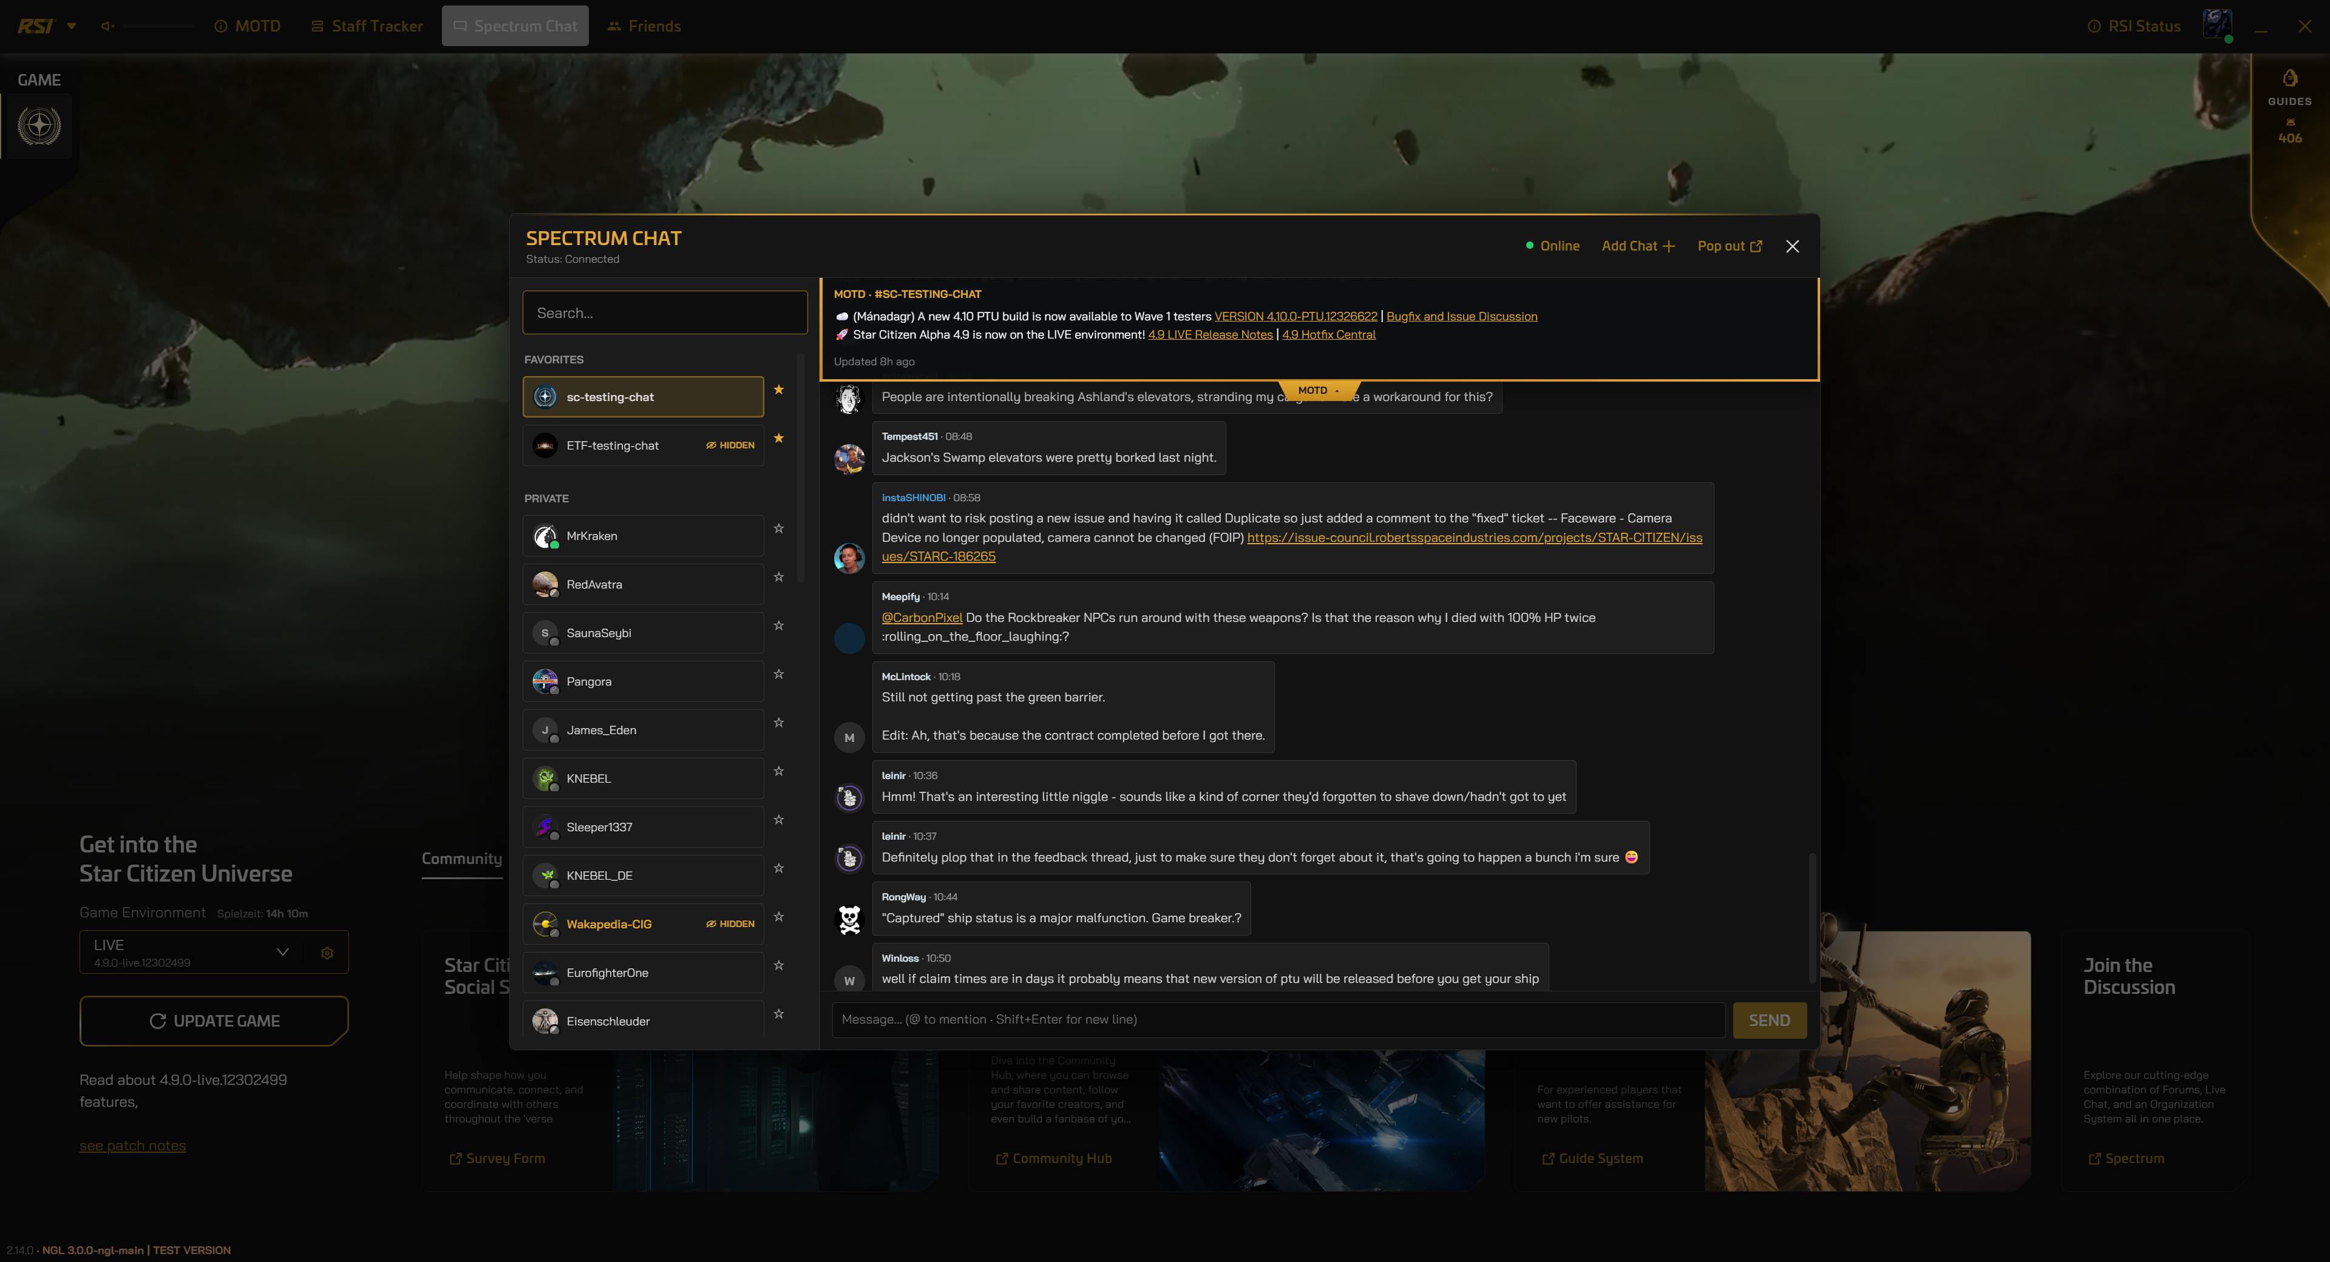Open the MOTD tab
The width and height of the screenshot is (2330, 1262).
(x=248, y=26)
